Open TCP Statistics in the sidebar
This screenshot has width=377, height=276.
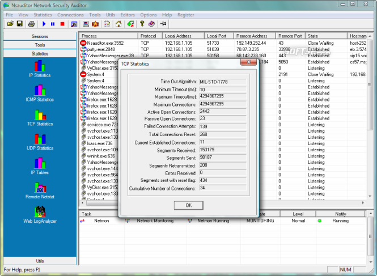pyautogui.click(x=40, y=117)
